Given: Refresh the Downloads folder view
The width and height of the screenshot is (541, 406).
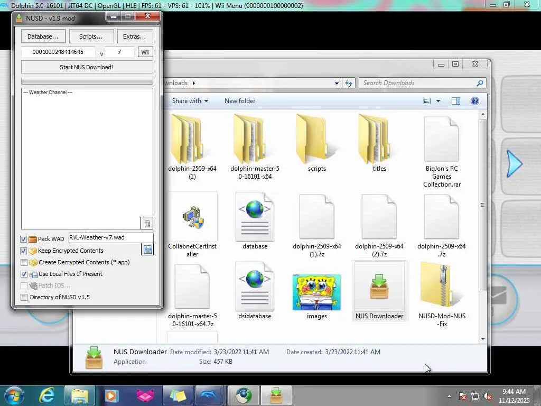Looking at the screenshot, I should (x=349, y=83).
